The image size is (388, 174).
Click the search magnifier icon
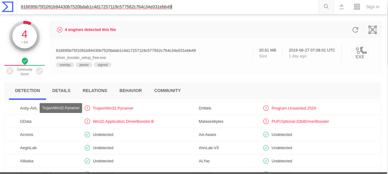click(x=326, y=6)
